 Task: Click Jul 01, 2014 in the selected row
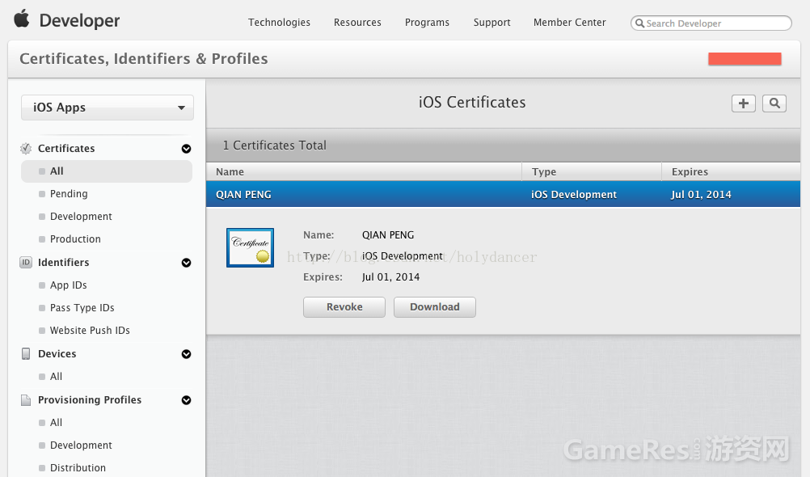click(701, 195)
